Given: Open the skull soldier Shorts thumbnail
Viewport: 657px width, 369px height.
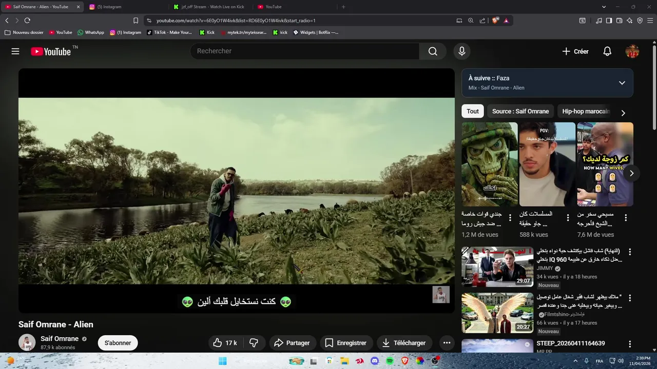Looking at the screenshot, I should [490, 164].
